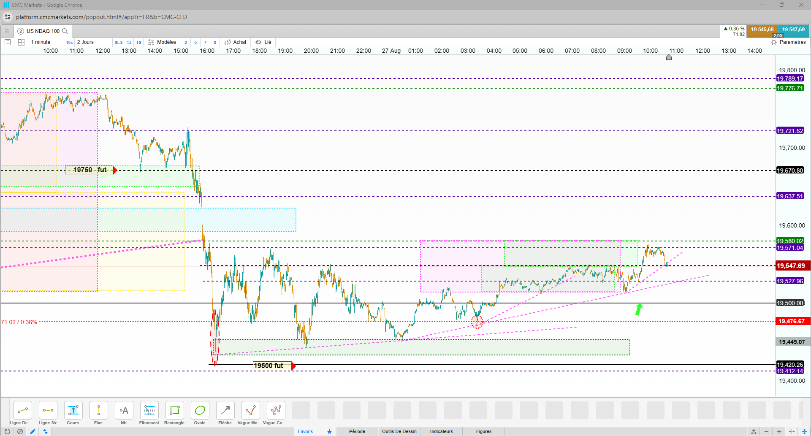811x436 pixels.
Task: Click the green 19,776.71 level tag
Action: 790,88
